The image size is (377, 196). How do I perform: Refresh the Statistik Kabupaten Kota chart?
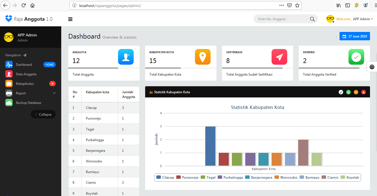(x=348, y=92)
